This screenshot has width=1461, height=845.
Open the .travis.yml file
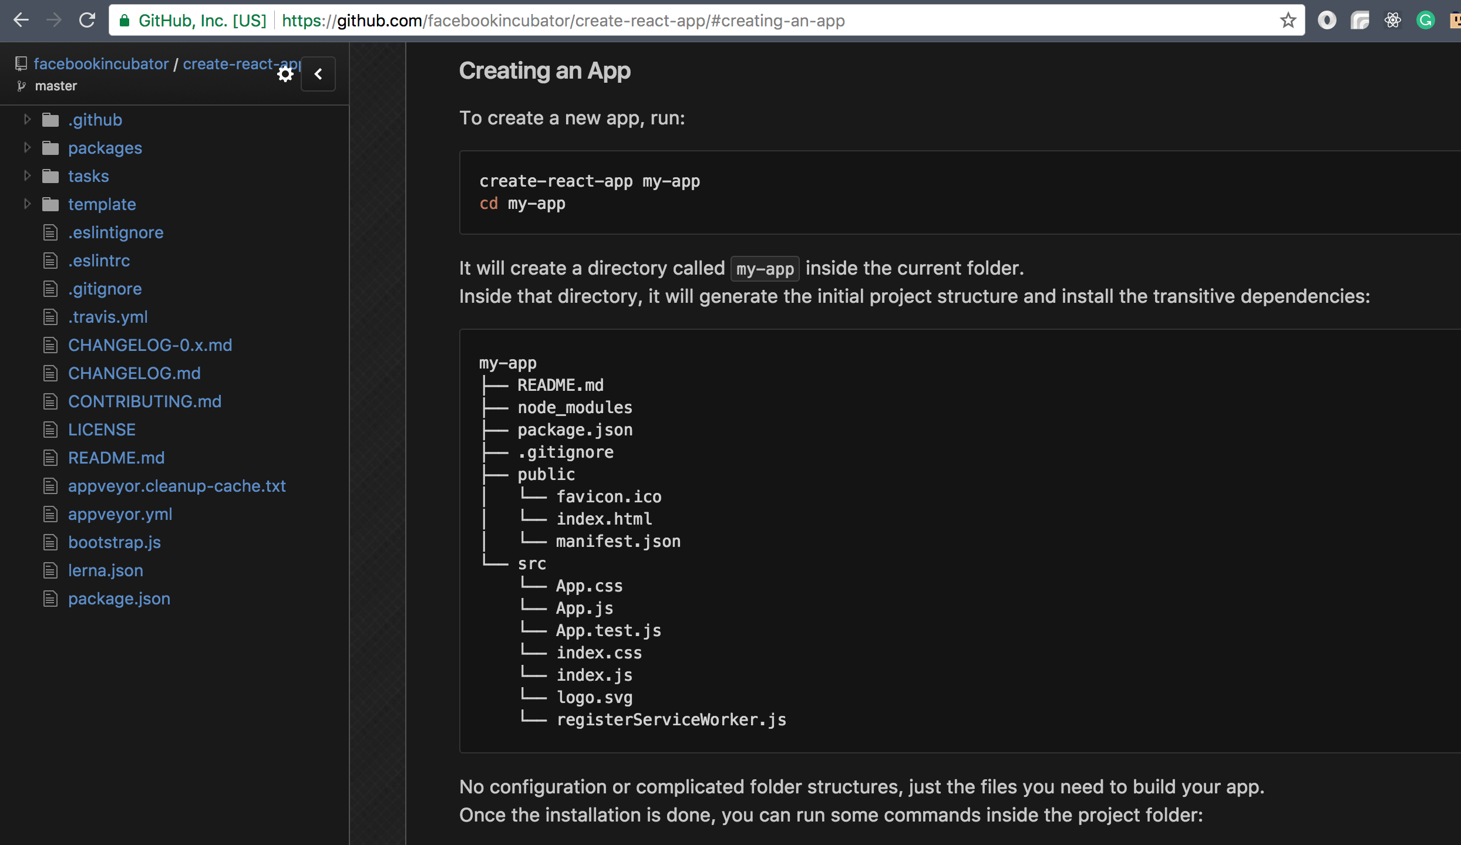tap(108, 317)
